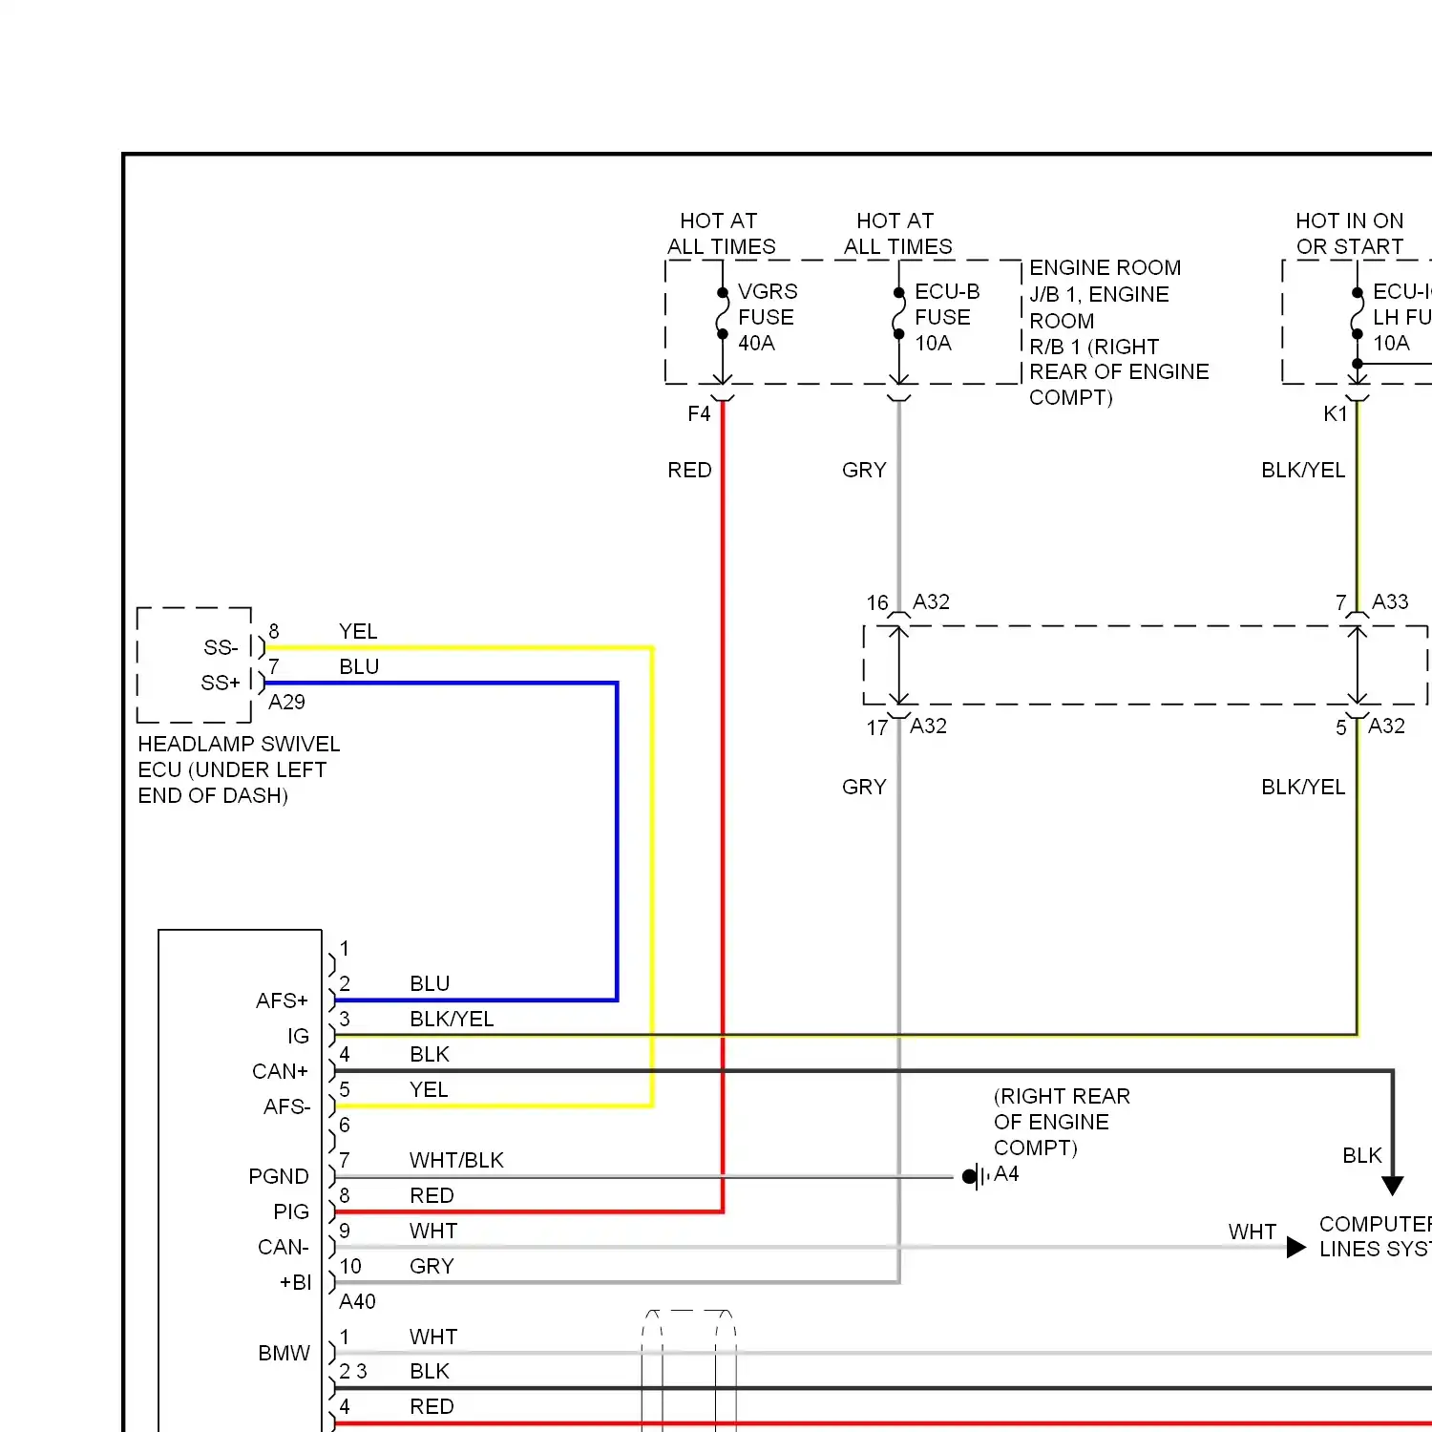Click the VGRS FUSE 40A label
The image size is (1432, 1432).
tap(768, 317)
